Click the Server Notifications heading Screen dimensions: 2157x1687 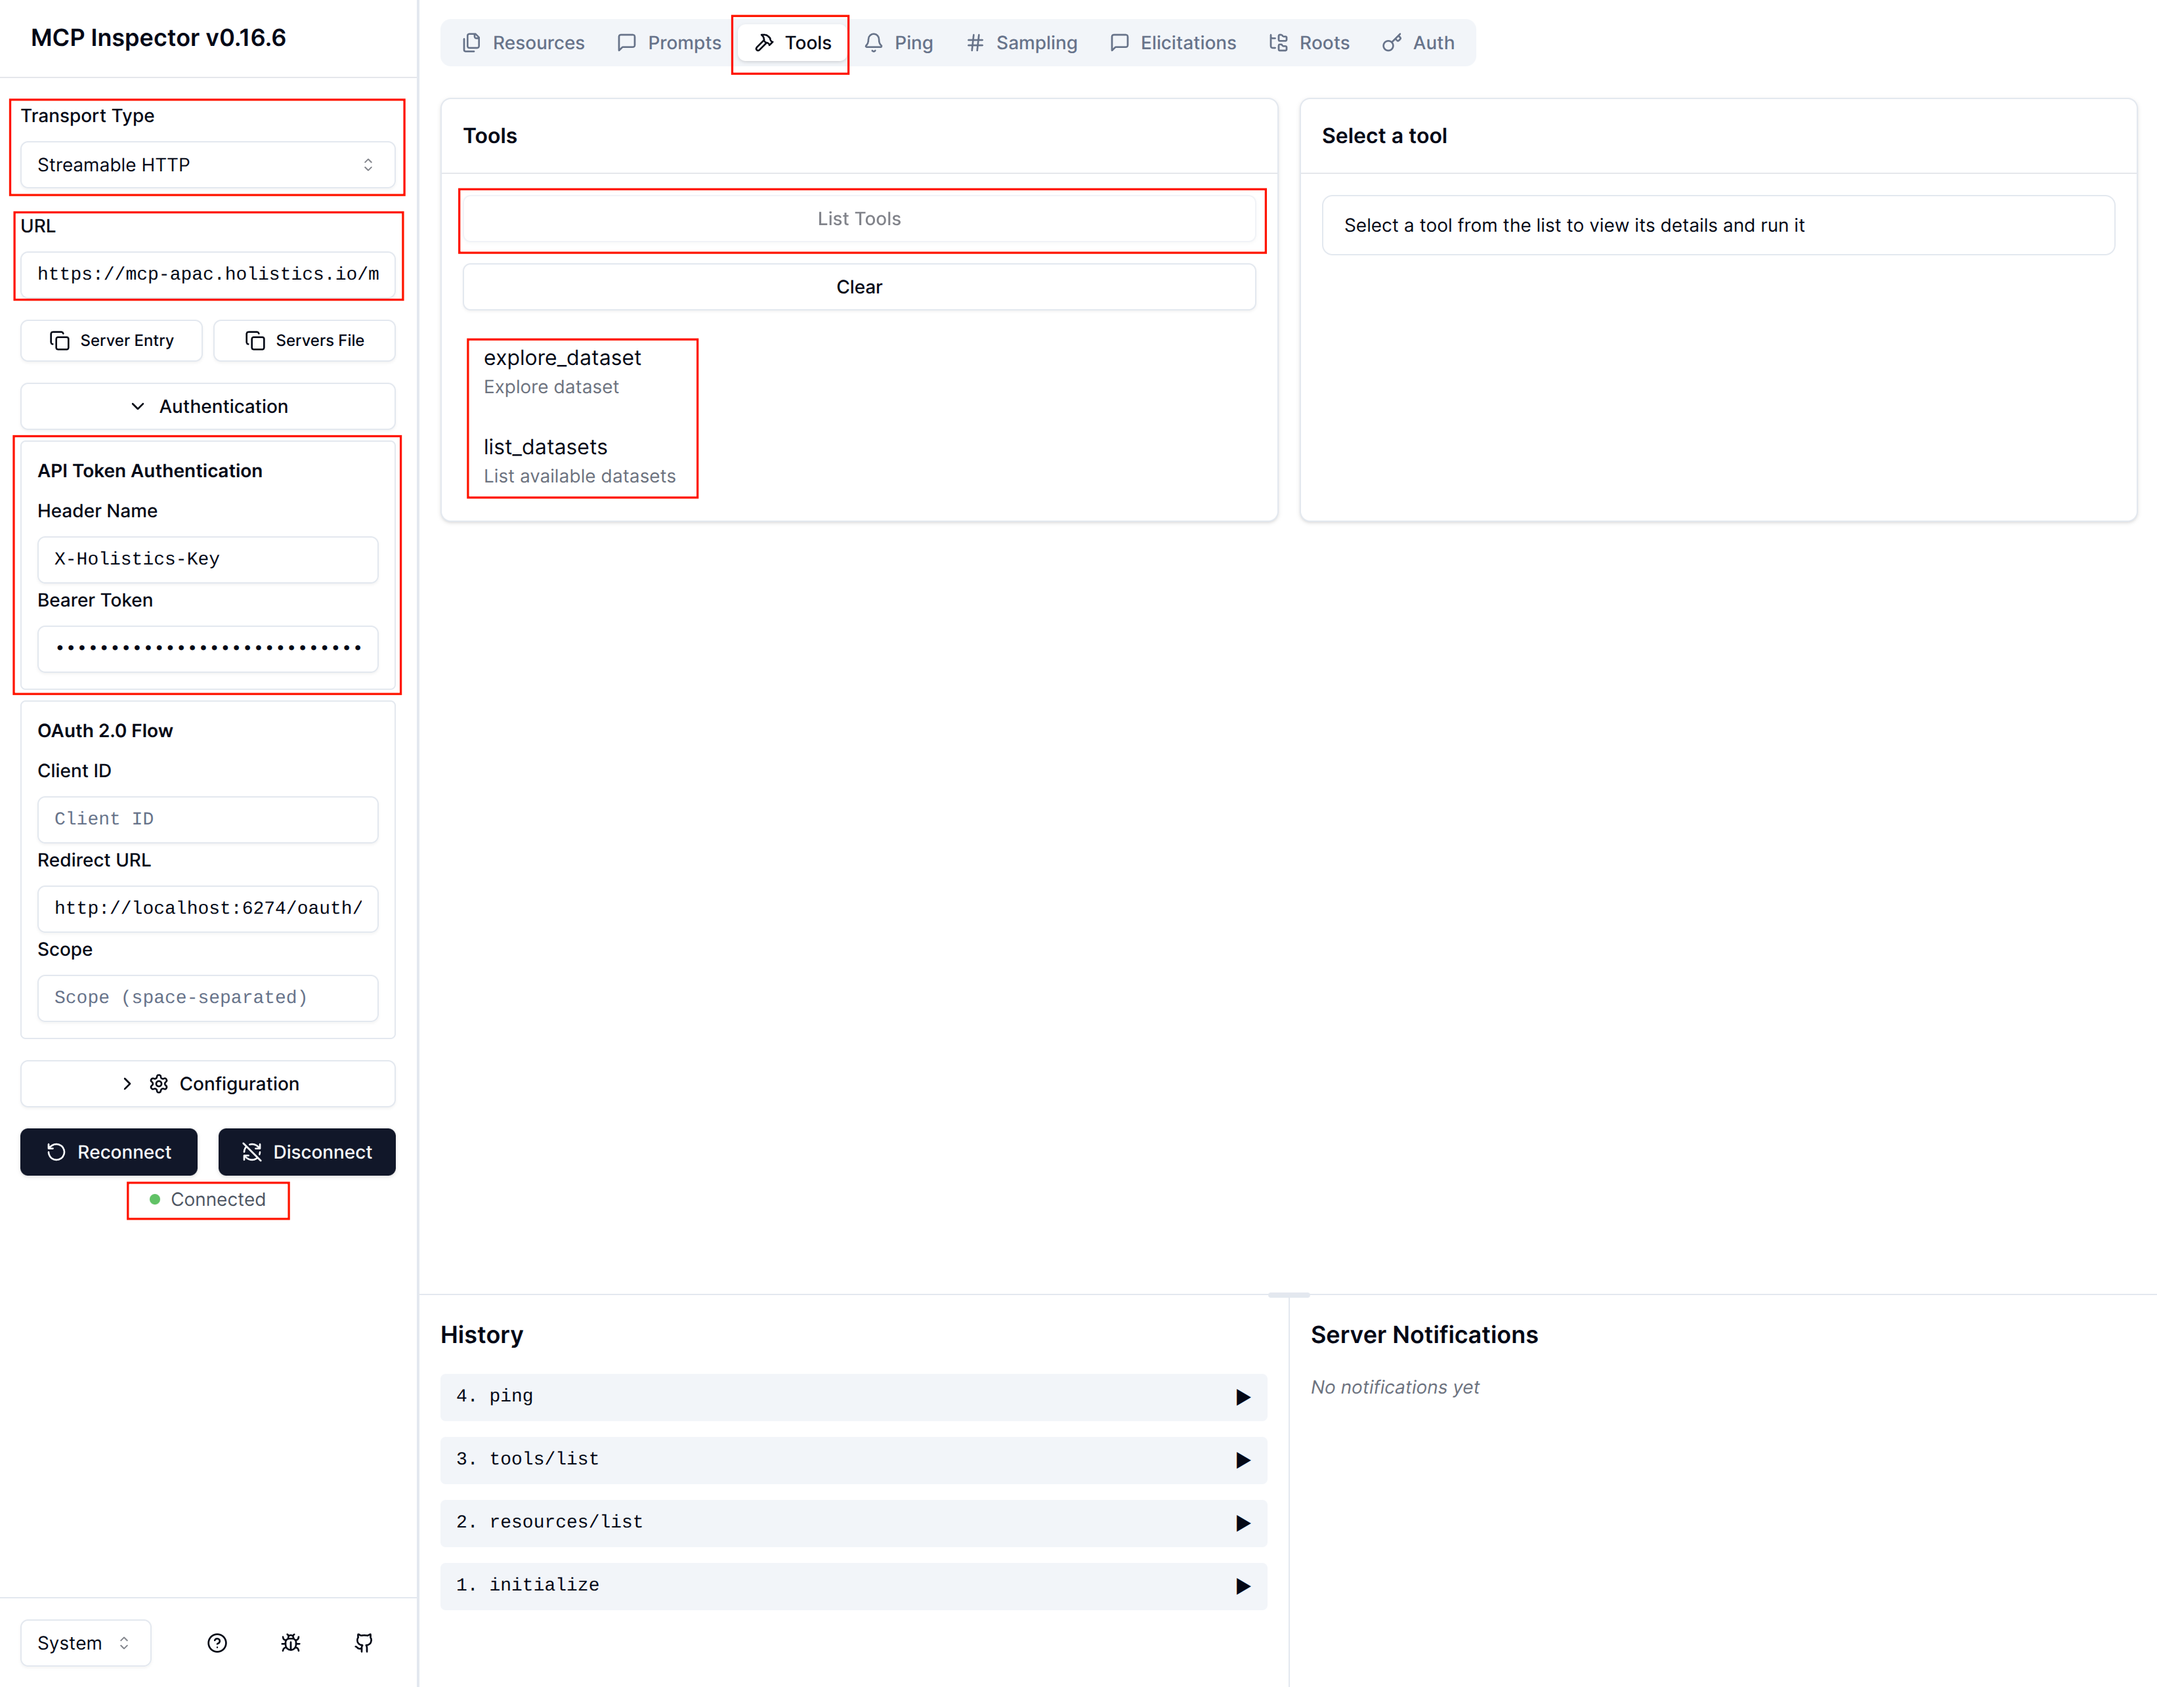tap(1424, 1335)
